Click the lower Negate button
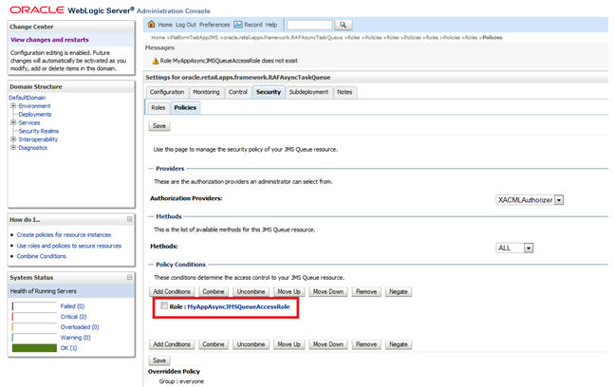The height and width of the screenshot is (387, 614). (399, 344)
